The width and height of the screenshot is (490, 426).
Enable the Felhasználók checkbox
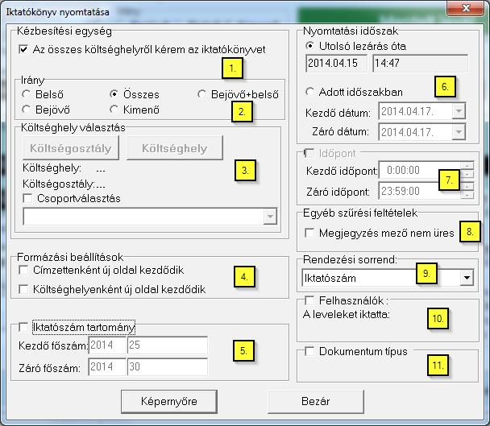[x=309, y=300]
